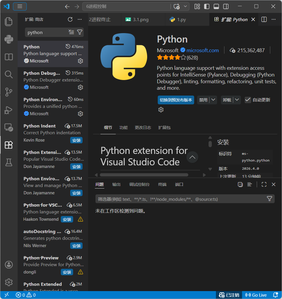Open the Run and Debug view
Image resolution: width=282 pixels, height=299 pixels.
tap(9, 110)
